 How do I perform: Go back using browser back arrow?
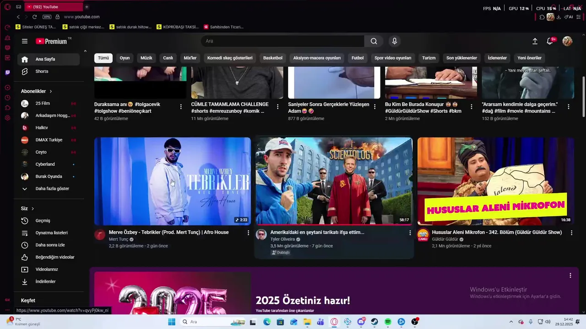(x=18, y=17)
